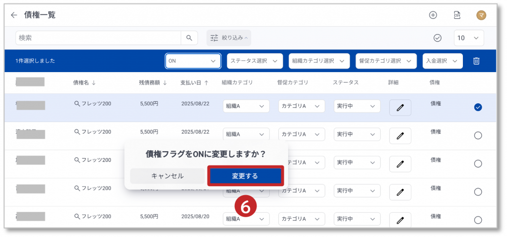Select the third row's radio circle
The image size is (507, 237).
coord(478,163)
